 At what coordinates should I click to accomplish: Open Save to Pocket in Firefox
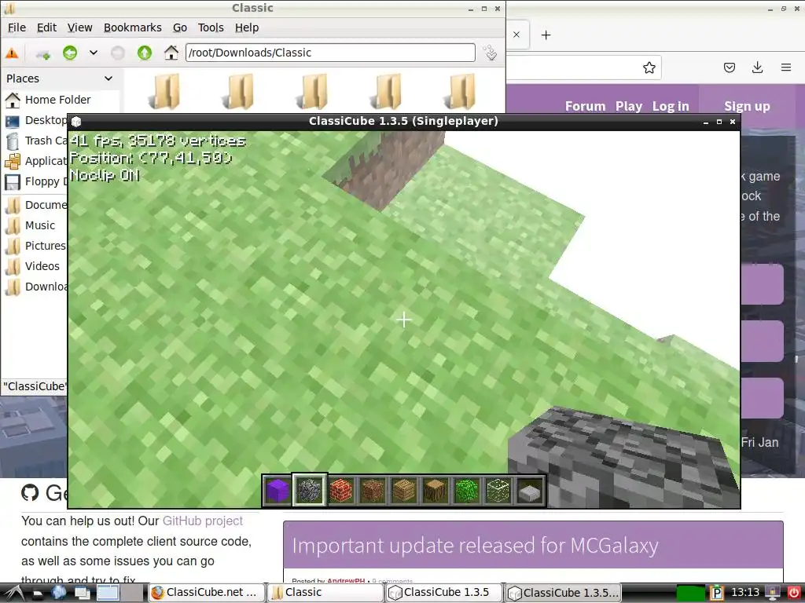730,68
